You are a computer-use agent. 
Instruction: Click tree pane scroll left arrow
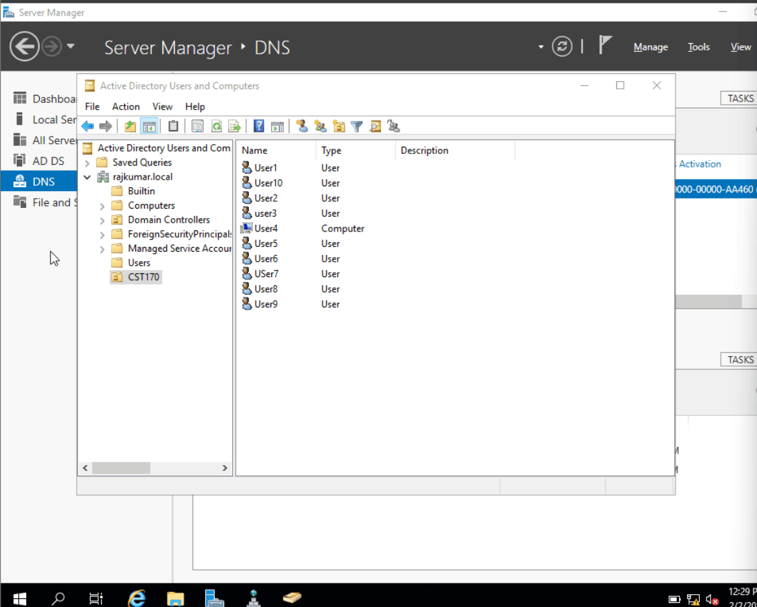(85, 468)
